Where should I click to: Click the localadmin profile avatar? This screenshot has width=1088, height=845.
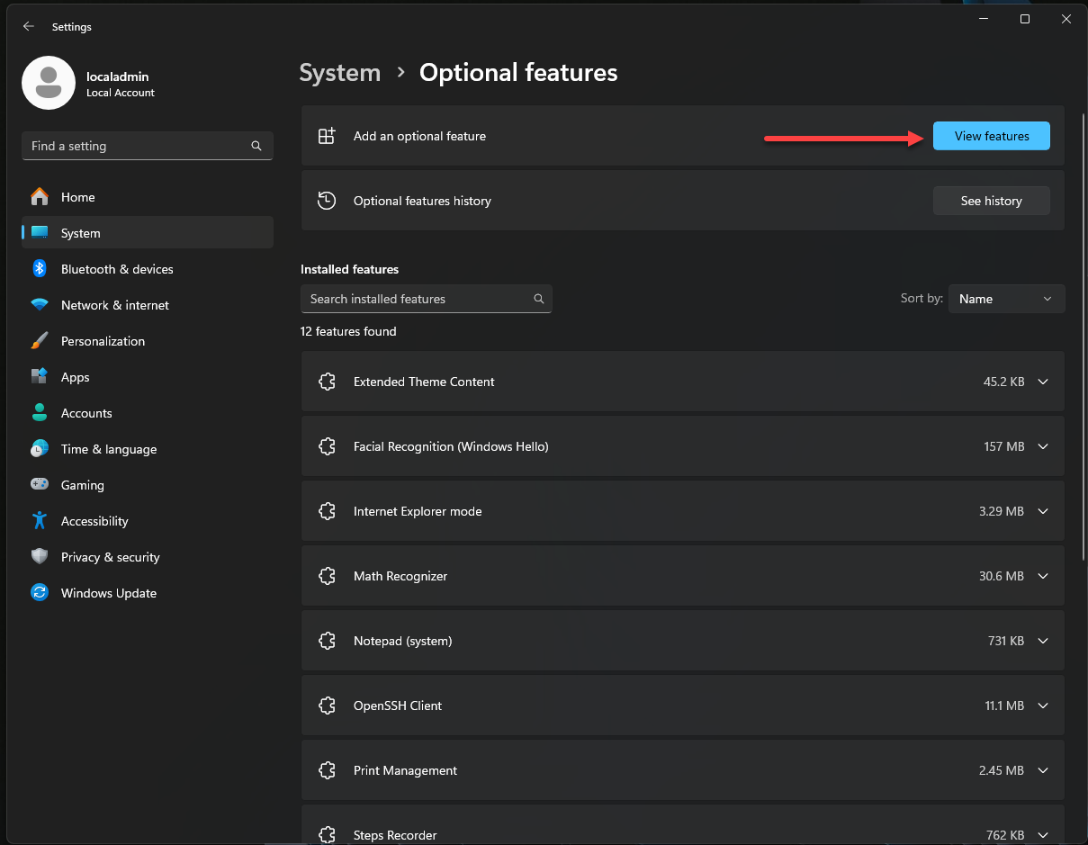click(x=49, y=84)
